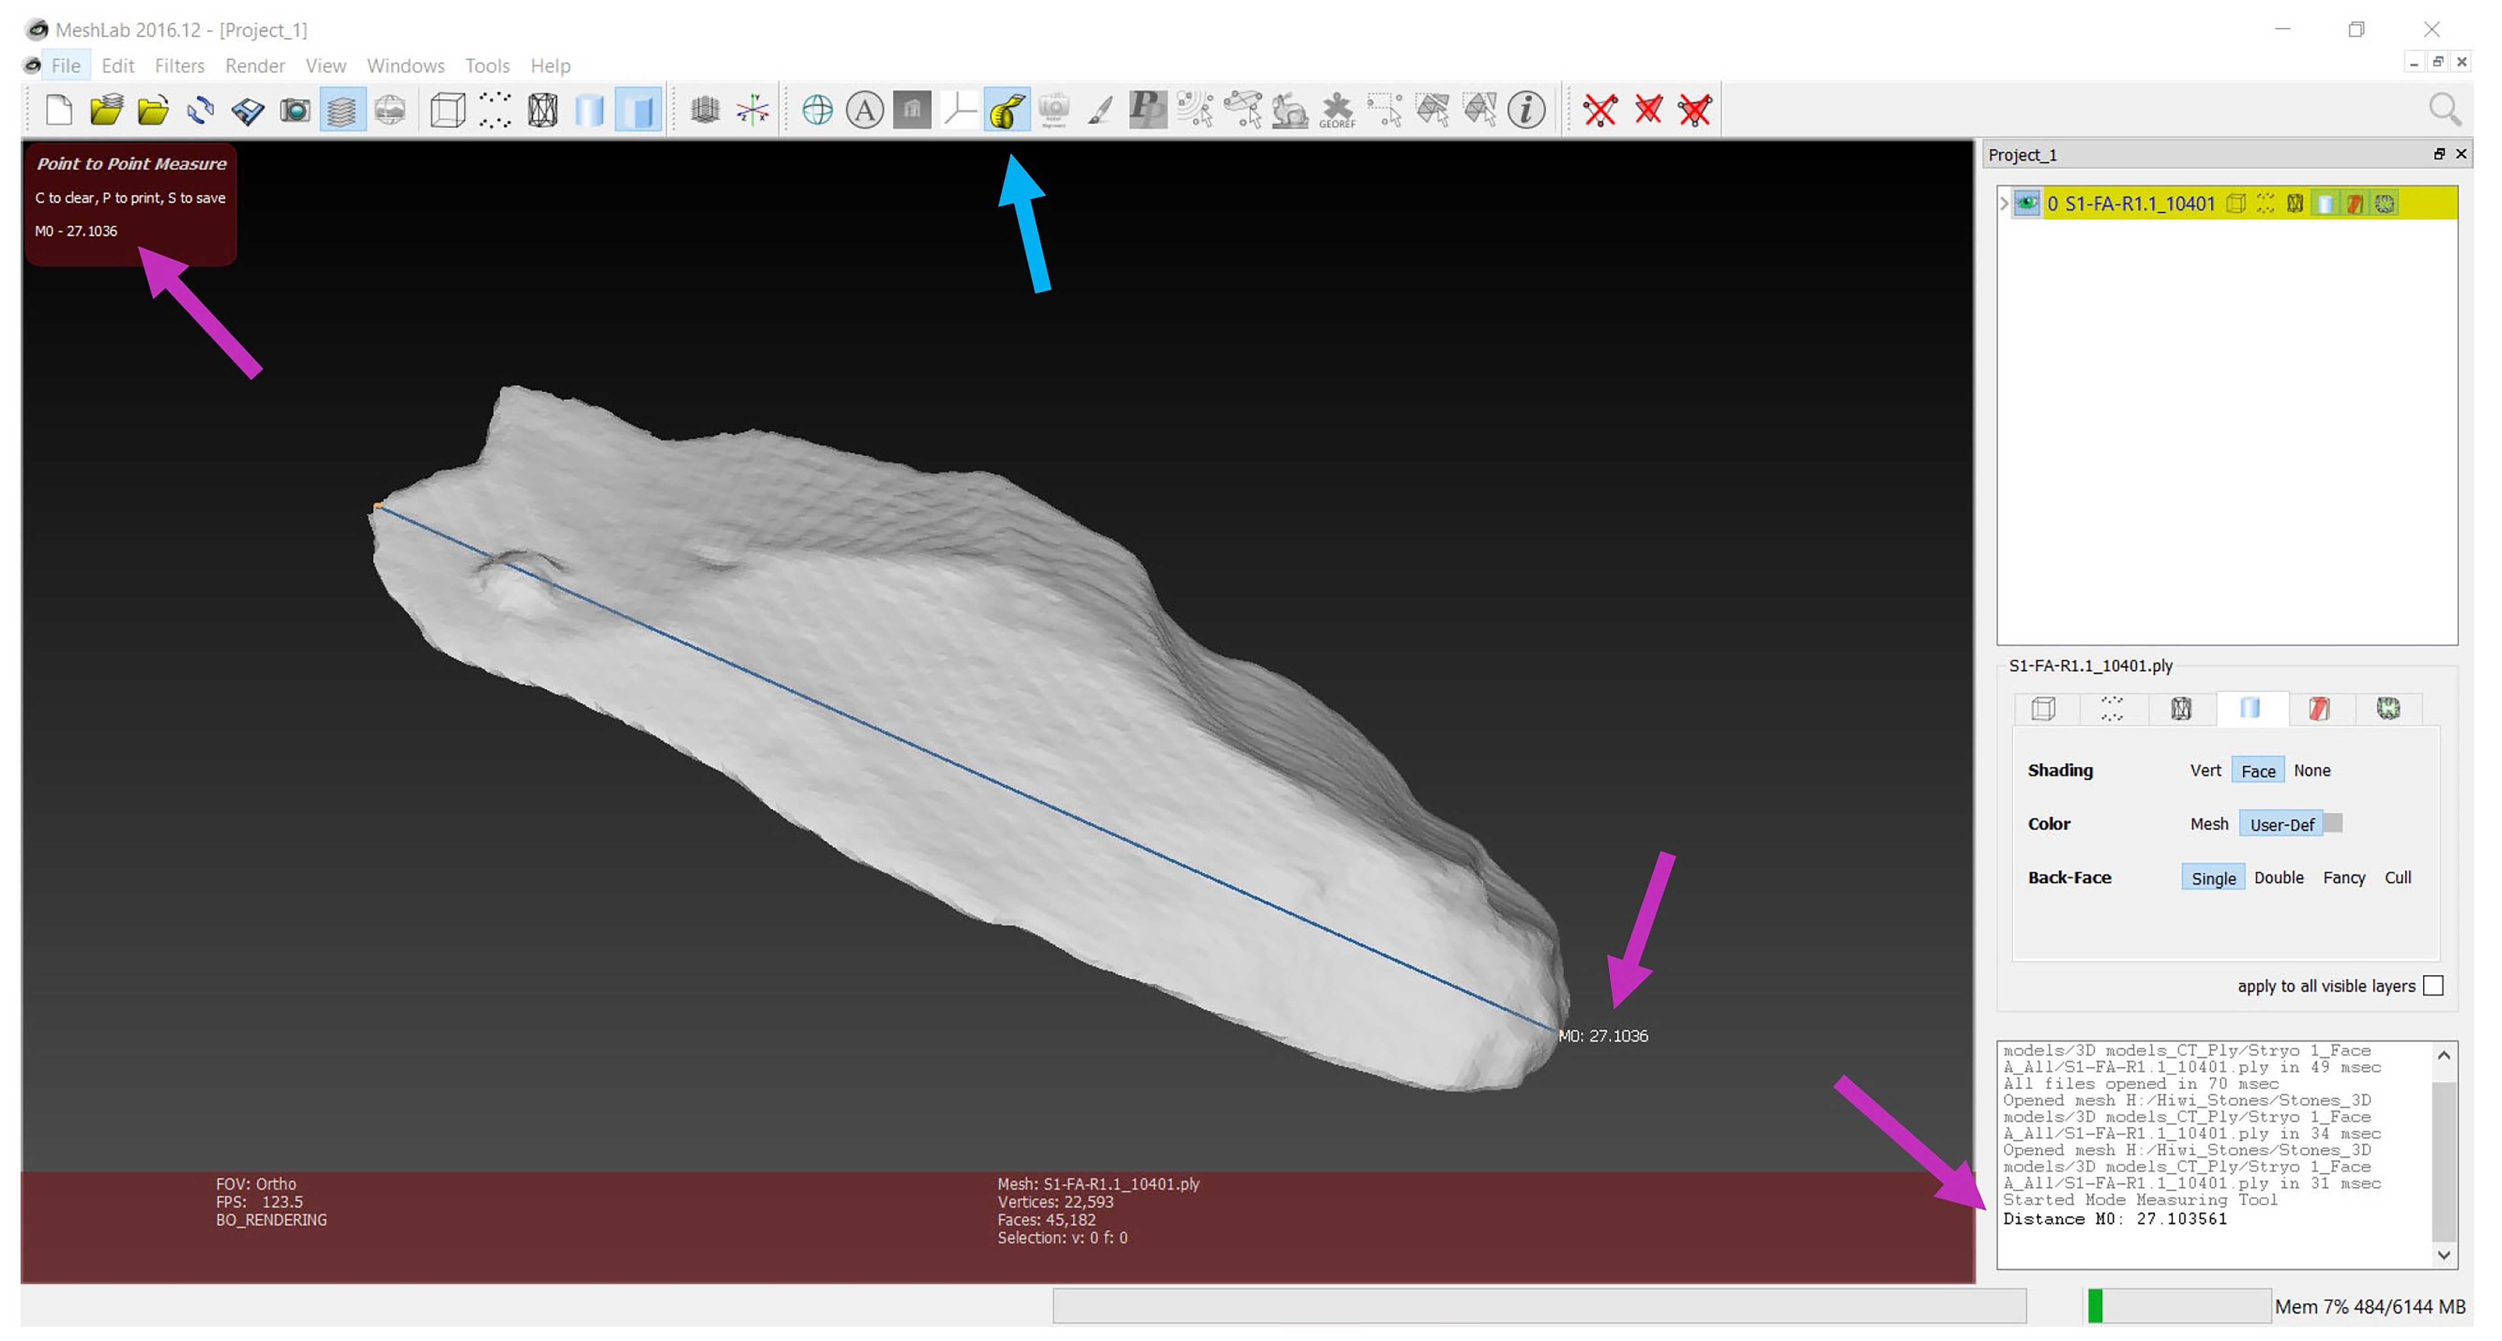Screen dimensions: 2502x1341
Task: Toggle the measuring tape tool
Action: coord(1007,110)
